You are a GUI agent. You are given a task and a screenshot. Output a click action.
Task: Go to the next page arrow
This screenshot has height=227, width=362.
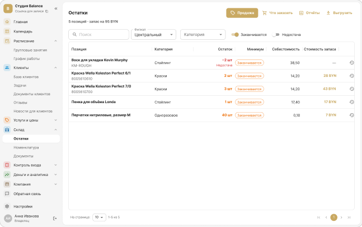pos(341,217)
